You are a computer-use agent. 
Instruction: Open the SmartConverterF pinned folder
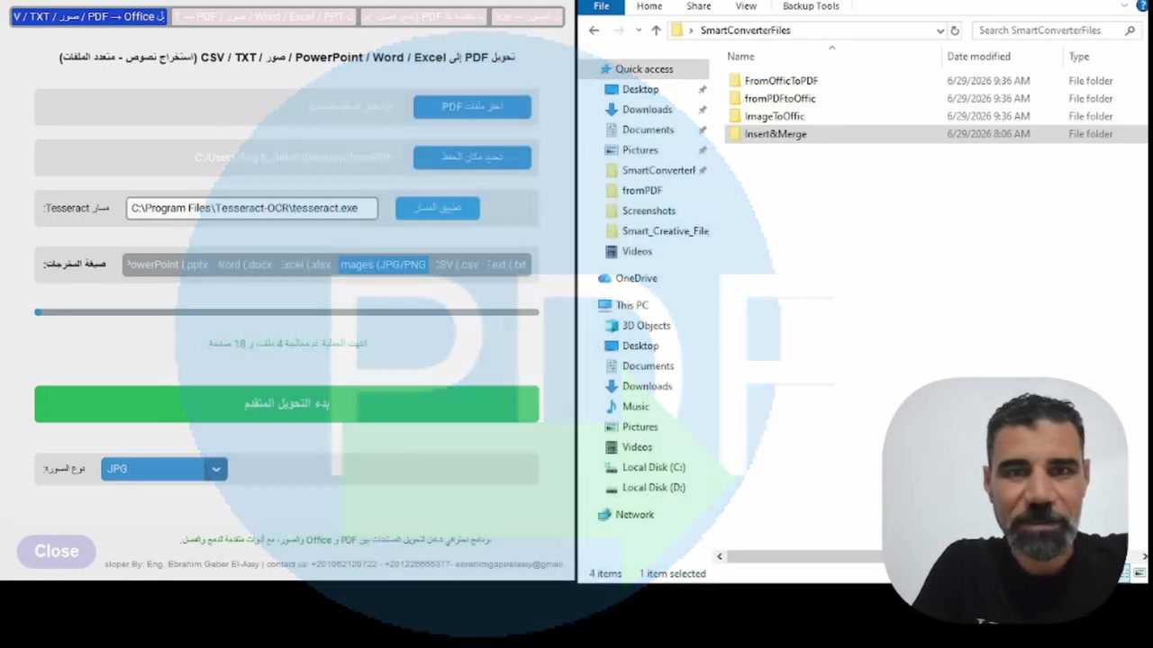pyautogui.click(x=658, y=170)
